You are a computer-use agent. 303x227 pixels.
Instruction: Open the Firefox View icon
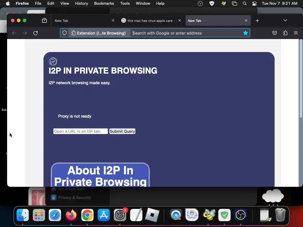44,20
